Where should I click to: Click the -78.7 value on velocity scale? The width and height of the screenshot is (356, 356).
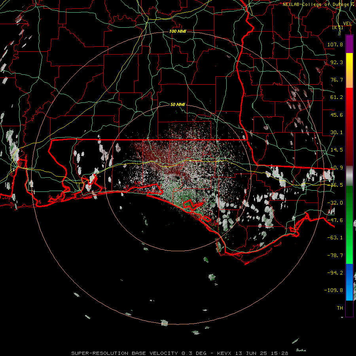pyautogui.click(x=335, y=256)
